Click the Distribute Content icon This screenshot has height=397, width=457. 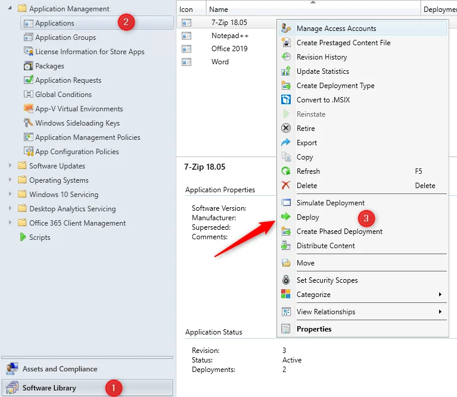286,245
